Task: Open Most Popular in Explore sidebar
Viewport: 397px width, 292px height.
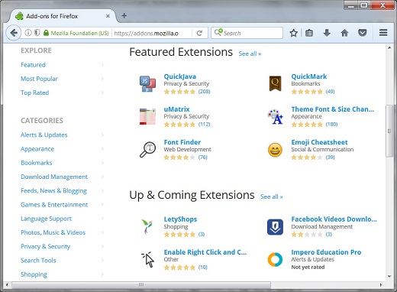Action: tap(39, 79)
